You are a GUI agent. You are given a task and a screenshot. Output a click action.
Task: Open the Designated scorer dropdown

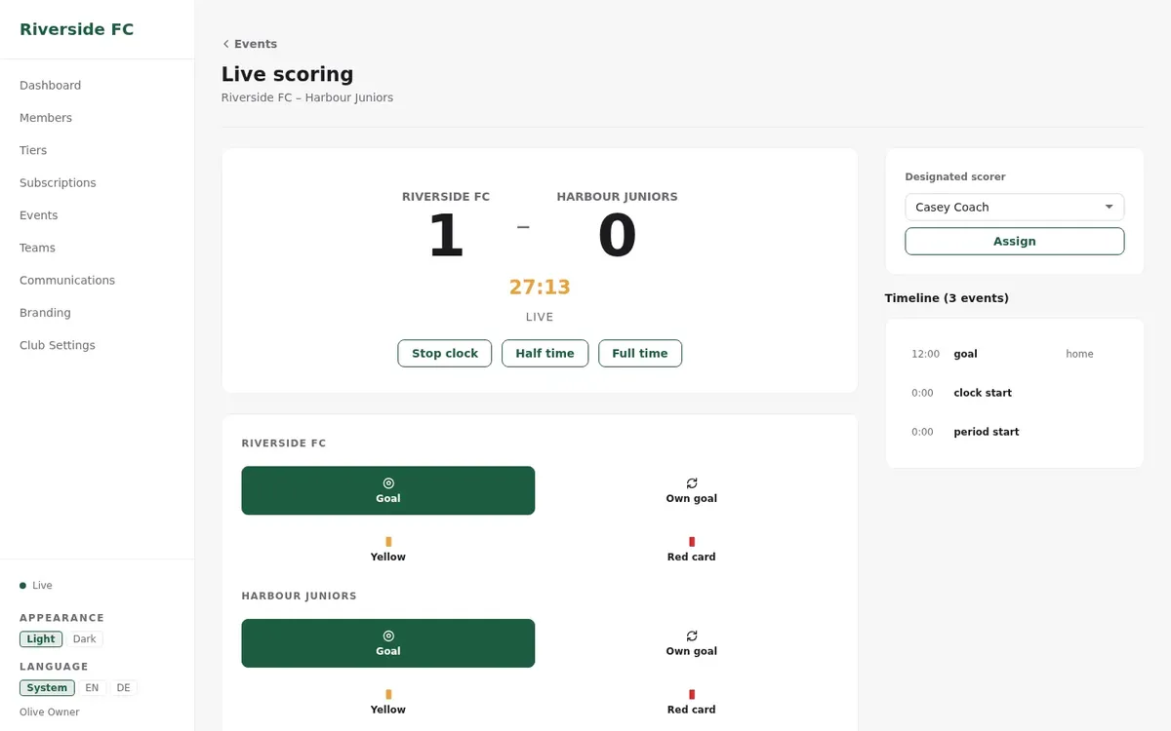pyautogui.click(x=1015, y=207)
